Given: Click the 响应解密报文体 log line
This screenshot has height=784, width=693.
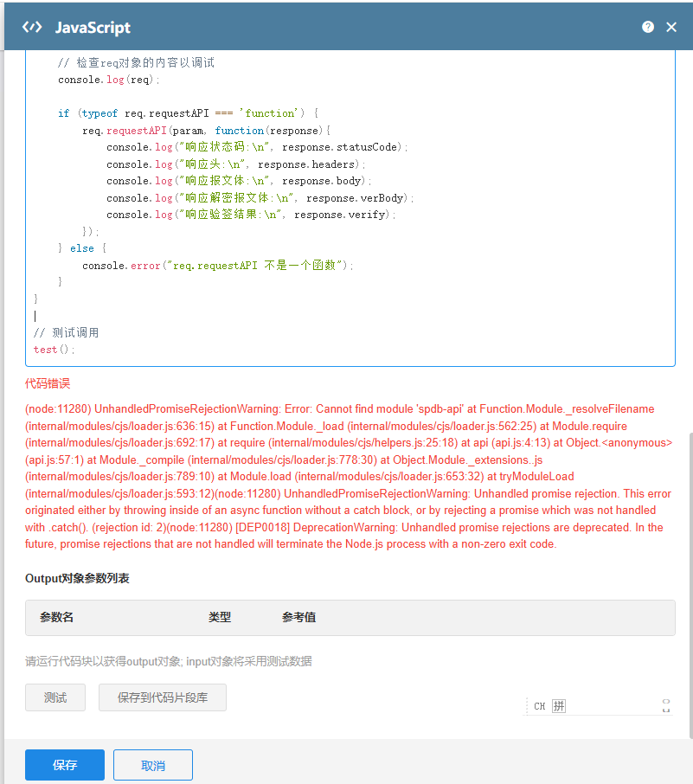Looking at the screenshot, I should pos(260,198).
